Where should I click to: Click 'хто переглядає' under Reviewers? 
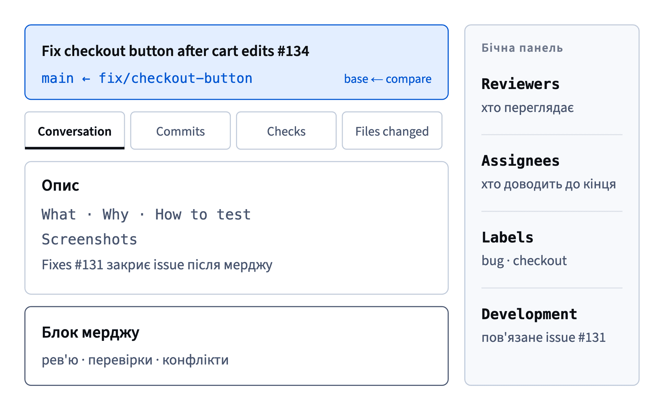coord(528,108)
